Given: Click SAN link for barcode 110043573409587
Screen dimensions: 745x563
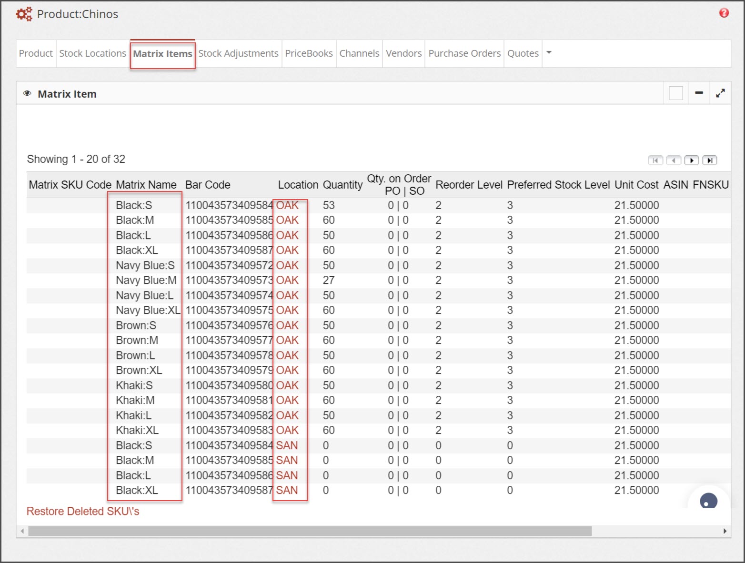Looking at the screenshot, I should (287, 490).
